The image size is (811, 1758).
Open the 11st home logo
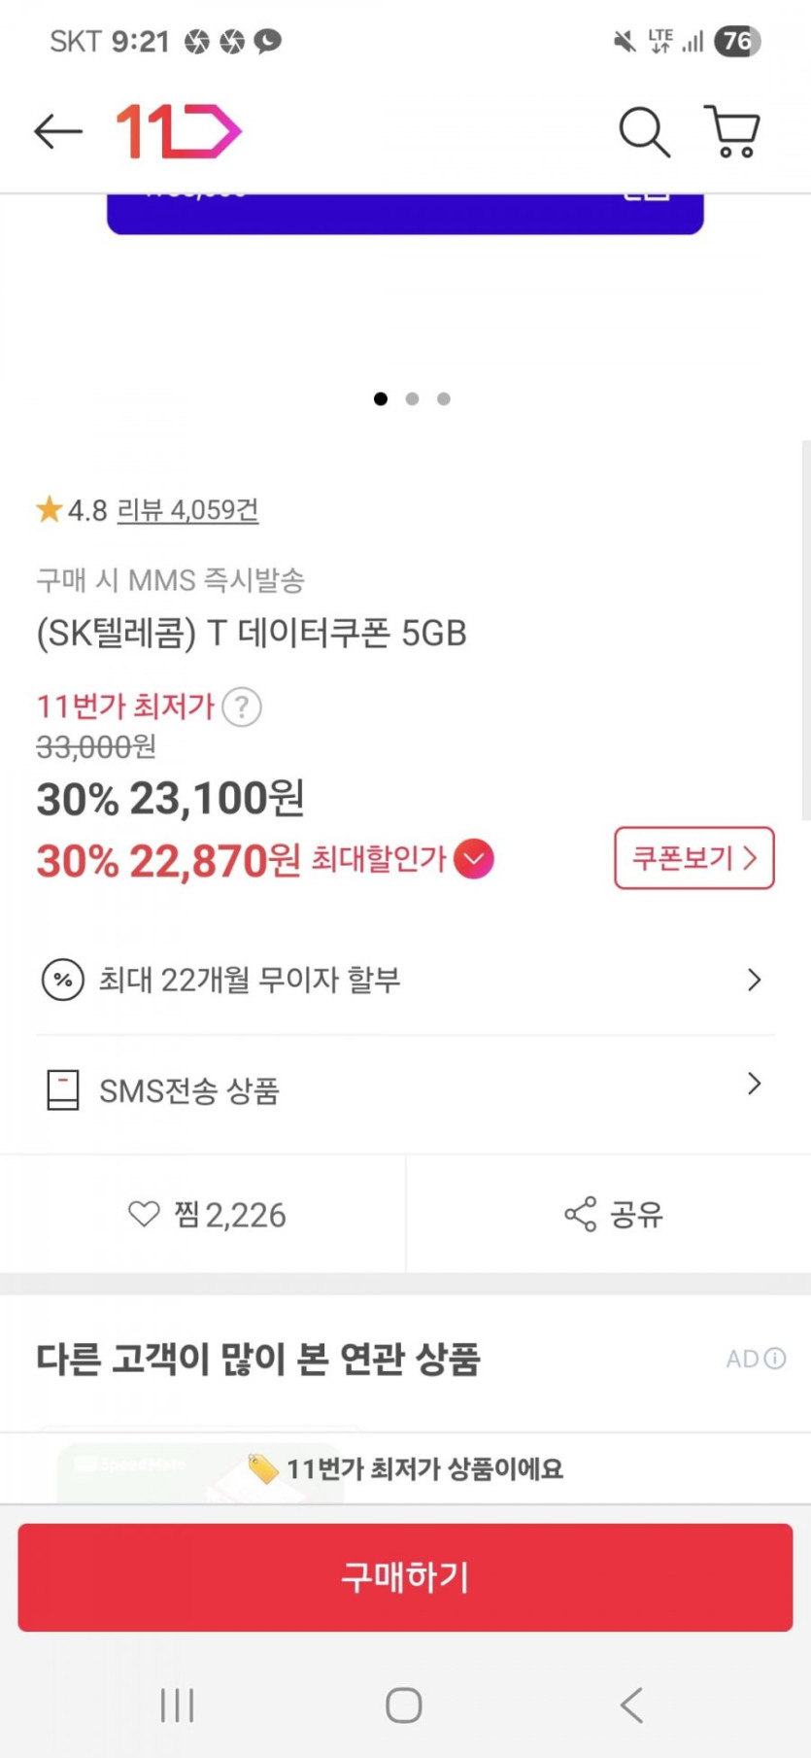(x=178, y=131)
